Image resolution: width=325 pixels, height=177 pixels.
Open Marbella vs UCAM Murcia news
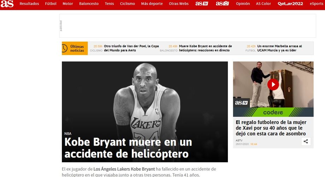pyautogui.click(x=279, y=48)
